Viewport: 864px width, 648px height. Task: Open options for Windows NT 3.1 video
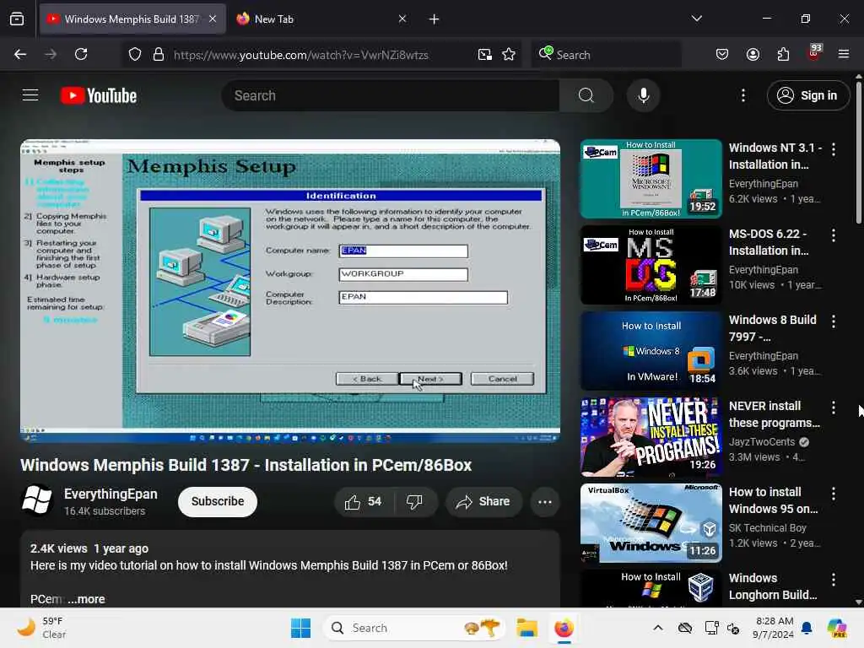tap(833, 148)
